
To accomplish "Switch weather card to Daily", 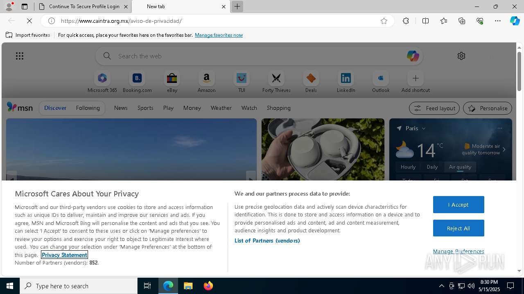I will click(432, 167).
